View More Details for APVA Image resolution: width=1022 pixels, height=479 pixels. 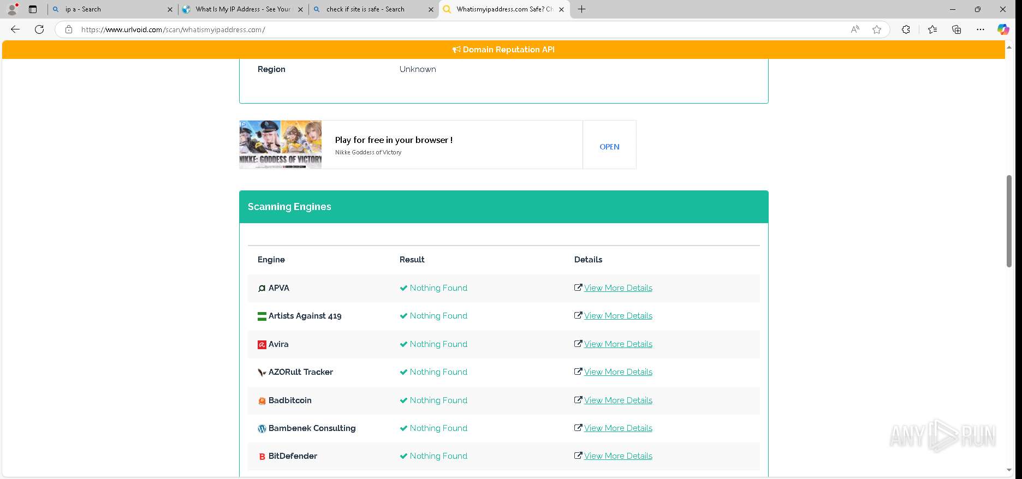click(618, 288)
